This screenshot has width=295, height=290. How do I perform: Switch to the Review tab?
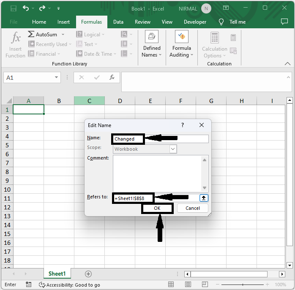coord(142,22)
